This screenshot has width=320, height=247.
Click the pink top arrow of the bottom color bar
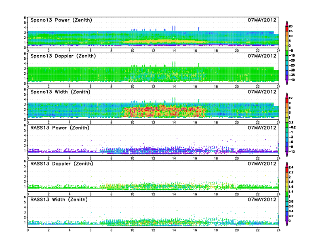tap(287, 165)
